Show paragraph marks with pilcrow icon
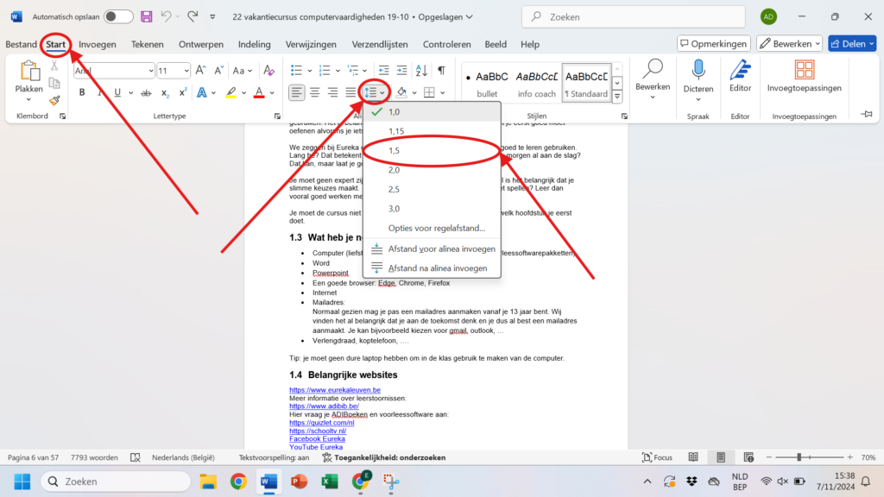The image size is (884, 497). click(x=441, y=71)
